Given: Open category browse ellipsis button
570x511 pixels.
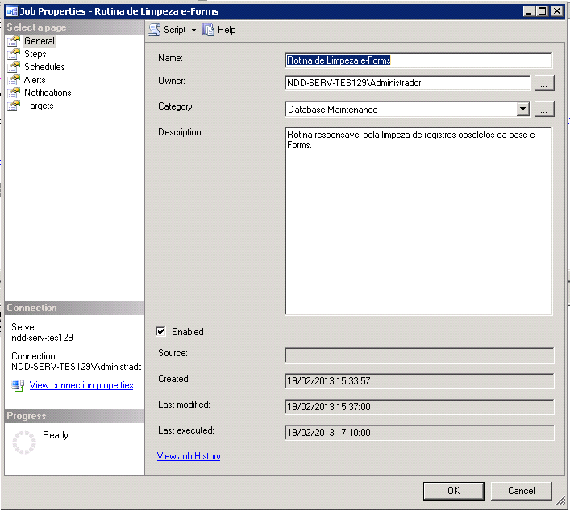Looking at the screenshot, I should [544, 109].
